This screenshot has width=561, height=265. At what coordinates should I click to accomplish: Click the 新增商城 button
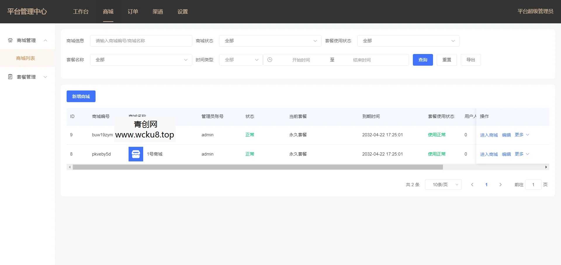(x=81, y=96)
